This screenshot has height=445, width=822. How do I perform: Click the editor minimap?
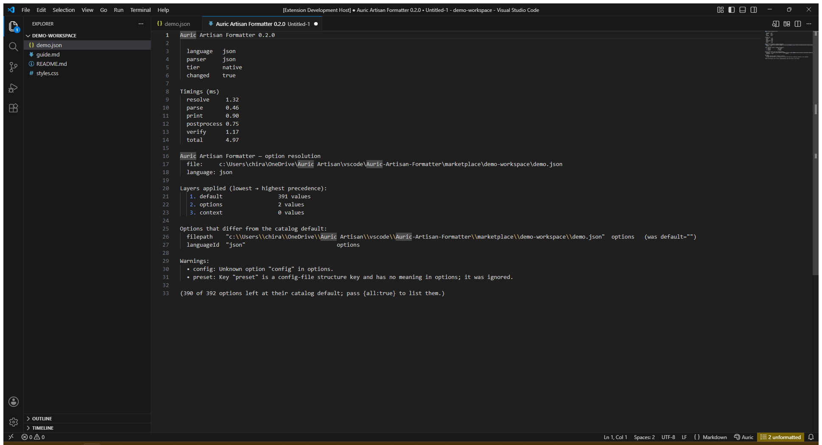(x=788, y=45)
